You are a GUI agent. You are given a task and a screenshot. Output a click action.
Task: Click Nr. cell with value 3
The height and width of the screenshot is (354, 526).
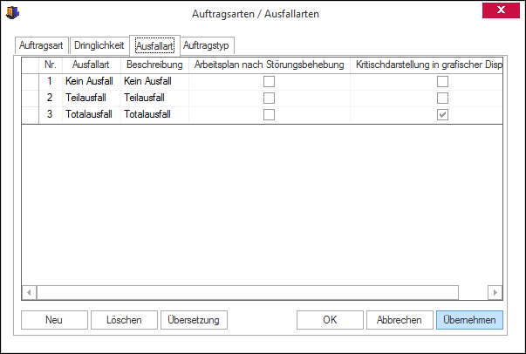pos(51,115)
